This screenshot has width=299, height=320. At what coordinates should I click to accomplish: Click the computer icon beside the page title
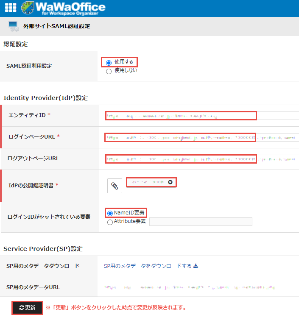click(x=14, y=26)
